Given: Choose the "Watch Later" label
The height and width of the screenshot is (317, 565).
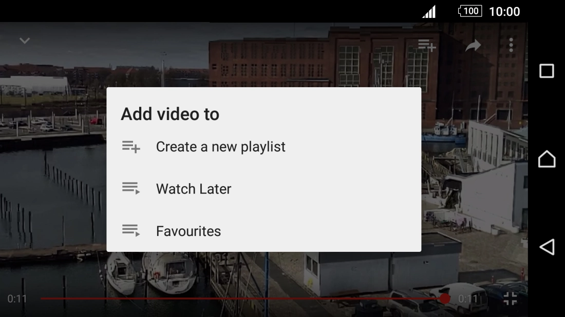Looking at the screenshot, I should pyautogui.click(x=194, y=189).
